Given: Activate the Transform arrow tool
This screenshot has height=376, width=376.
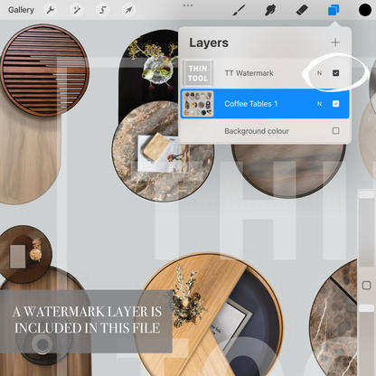Looking at the screenshot, I should click(x=128, y=10).
